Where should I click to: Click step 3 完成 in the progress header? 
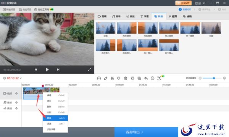[x=222, y=10]
